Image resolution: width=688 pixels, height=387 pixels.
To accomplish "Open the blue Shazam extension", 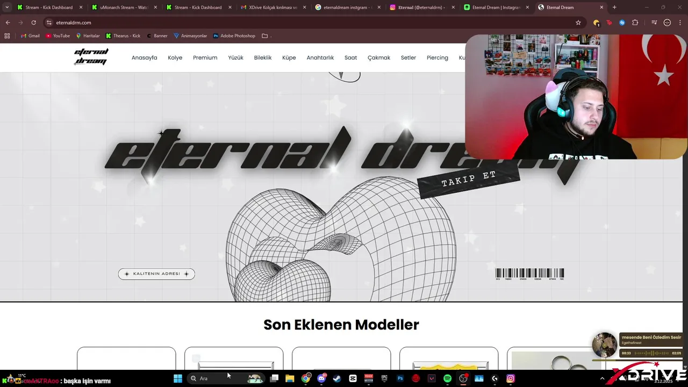I will point(622,23).
